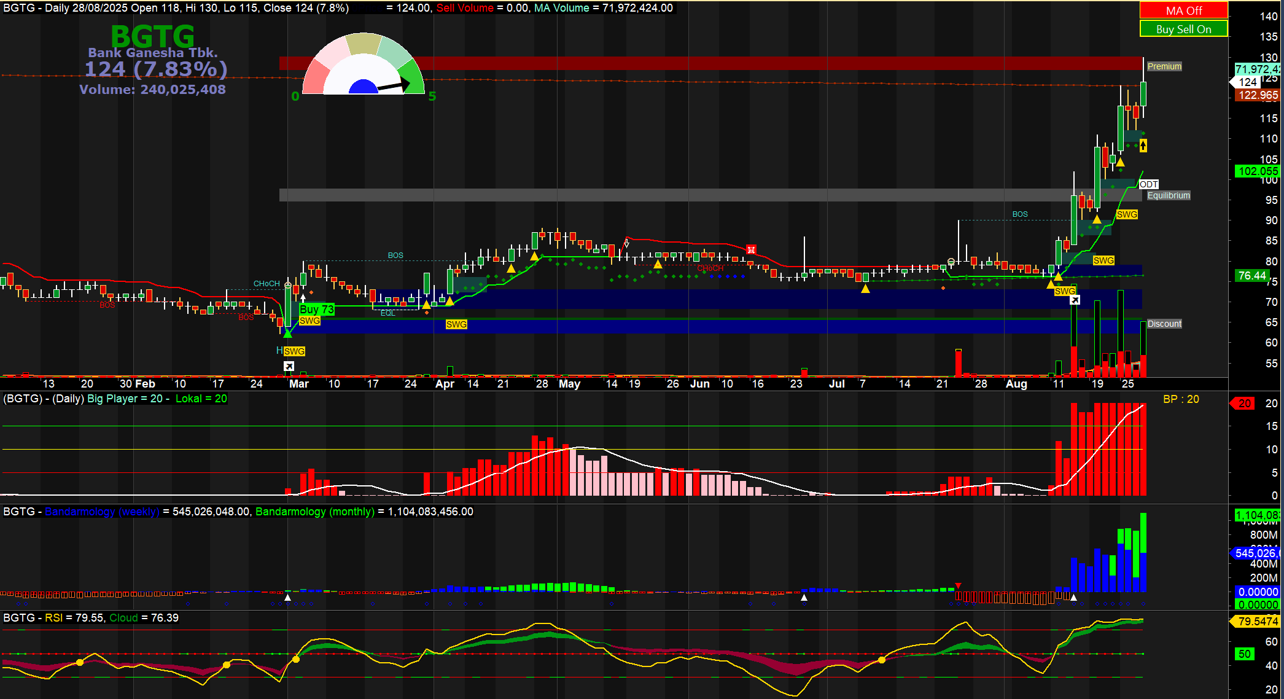Image resolution: width=1284 pixels, height=699 pixels.
Task: Click the BGTG ticker title
Action: 153,36
